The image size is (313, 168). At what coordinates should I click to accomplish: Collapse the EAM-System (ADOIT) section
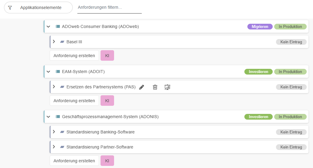[48, 72]
